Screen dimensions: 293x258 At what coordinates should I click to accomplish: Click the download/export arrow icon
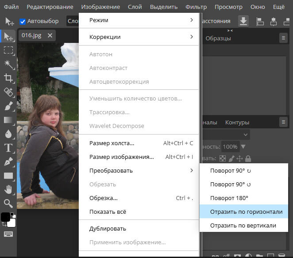click(x=243, y=21)
